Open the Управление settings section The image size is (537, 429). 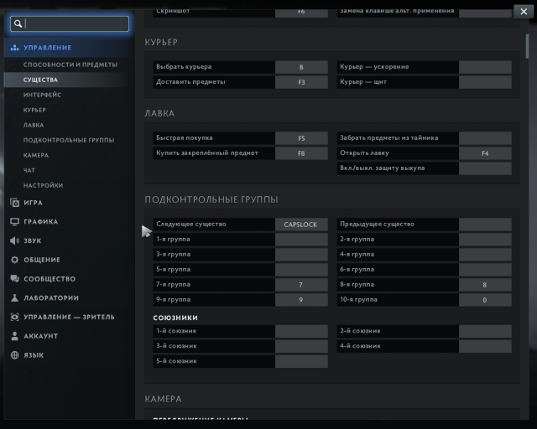click(x=69, y=48)
